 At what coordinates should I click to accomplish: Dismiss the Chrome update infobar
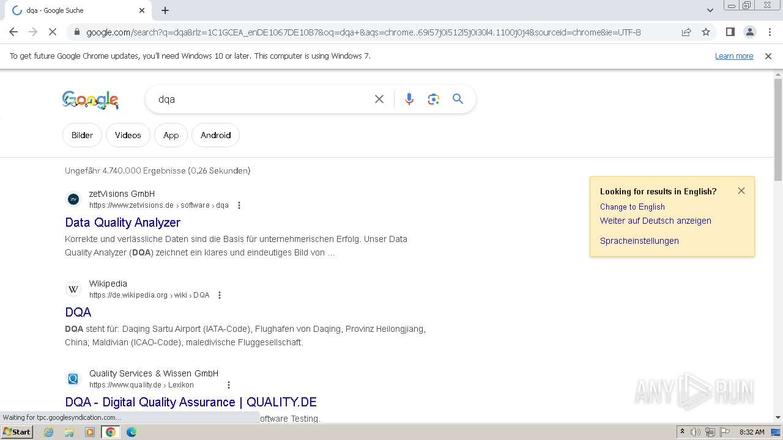(768, 56)
